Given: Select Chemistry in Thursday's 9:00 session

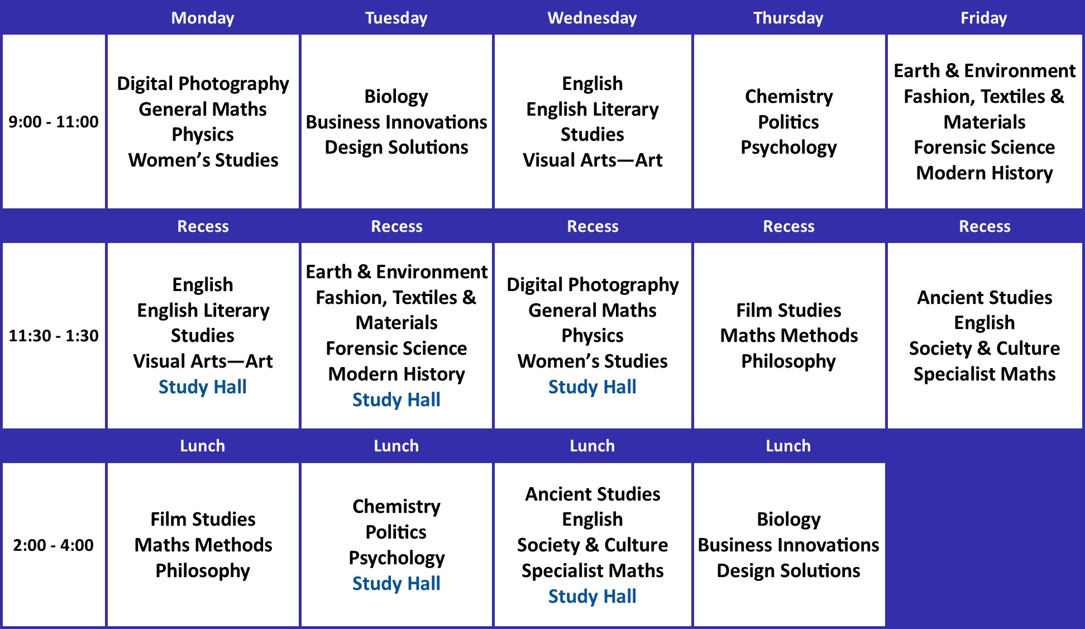Looking at the screenshot, I should [788, 96].
